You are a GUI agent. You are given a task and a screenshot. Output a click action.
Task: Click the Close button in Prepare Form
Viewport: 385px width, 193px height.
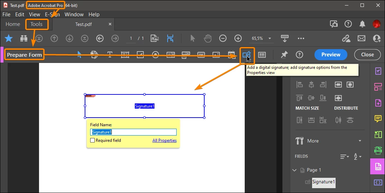pos(367,55)
